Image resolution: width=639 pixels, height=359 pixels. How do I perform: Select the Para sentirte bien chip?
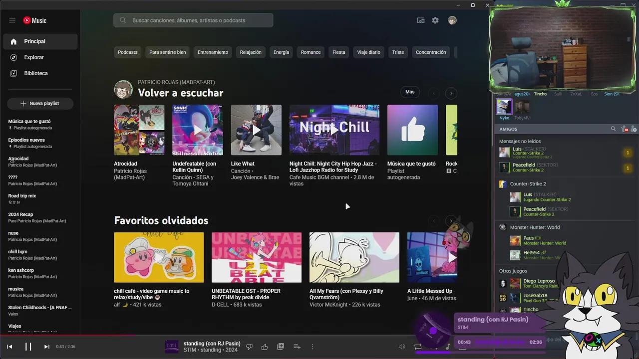tap(167, 52)
